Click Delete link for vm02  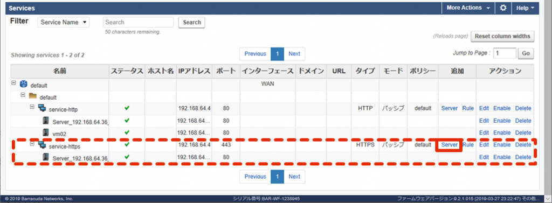(523, 132)
